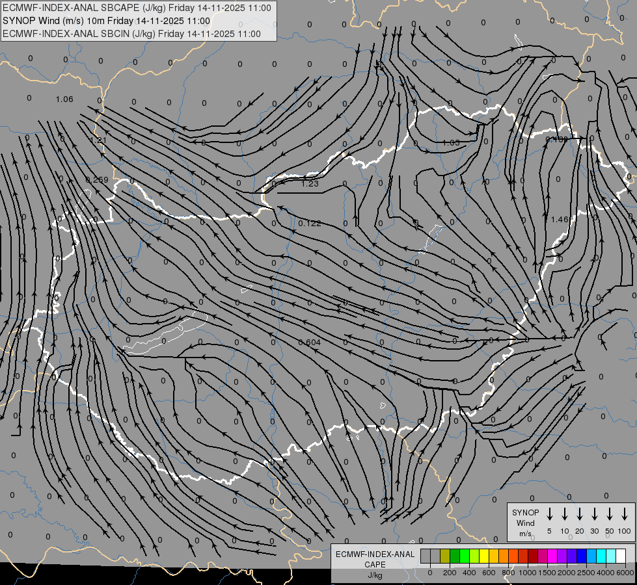The height and width of the screenshot is (585, 637).
Task: Pick the dark red (maroon) CAPE swatch
Action: (x=533, y=556)
